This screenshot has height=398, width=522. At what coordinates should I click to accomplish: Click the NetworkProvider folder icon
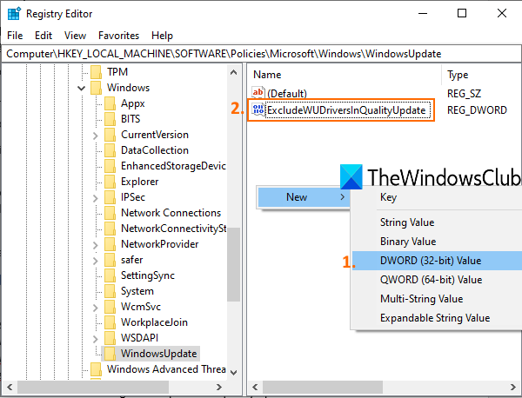(110, 243)
